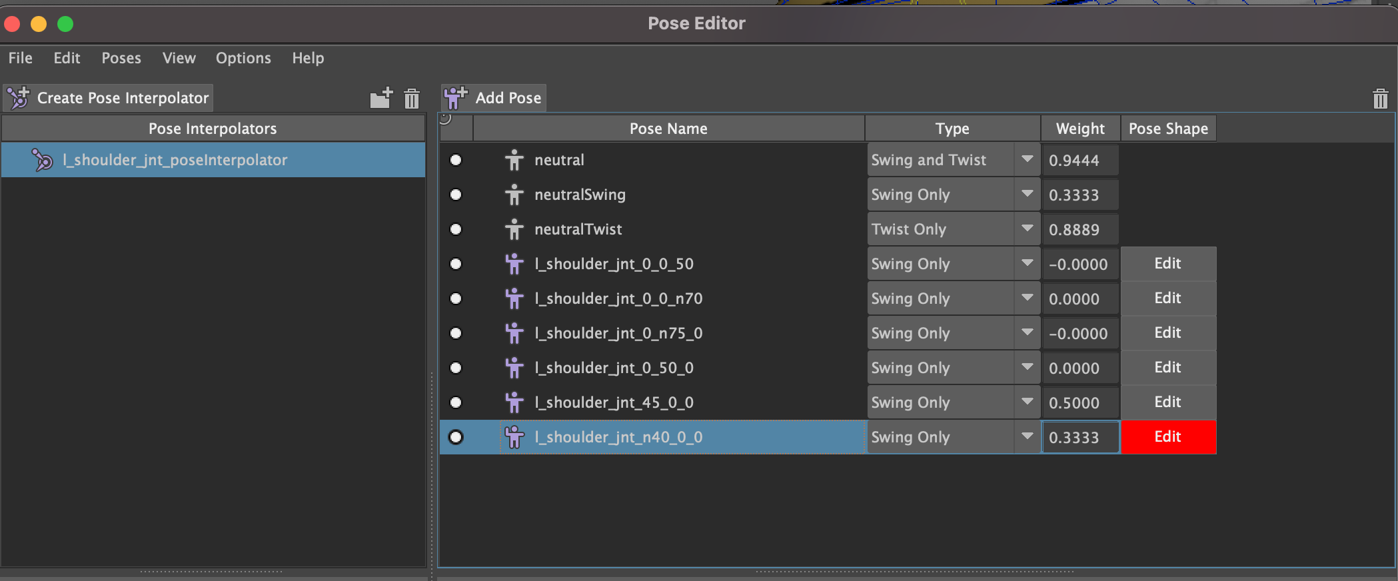The width and height of the screenshot is (1398, 581).
Task: Toggle enable dot for l_shoulder_jnt_n40_0_0
Action: [456, 437]
